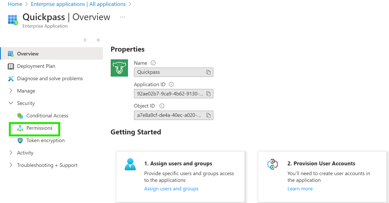Copy the Application ID to clipboard

[208, 94]
